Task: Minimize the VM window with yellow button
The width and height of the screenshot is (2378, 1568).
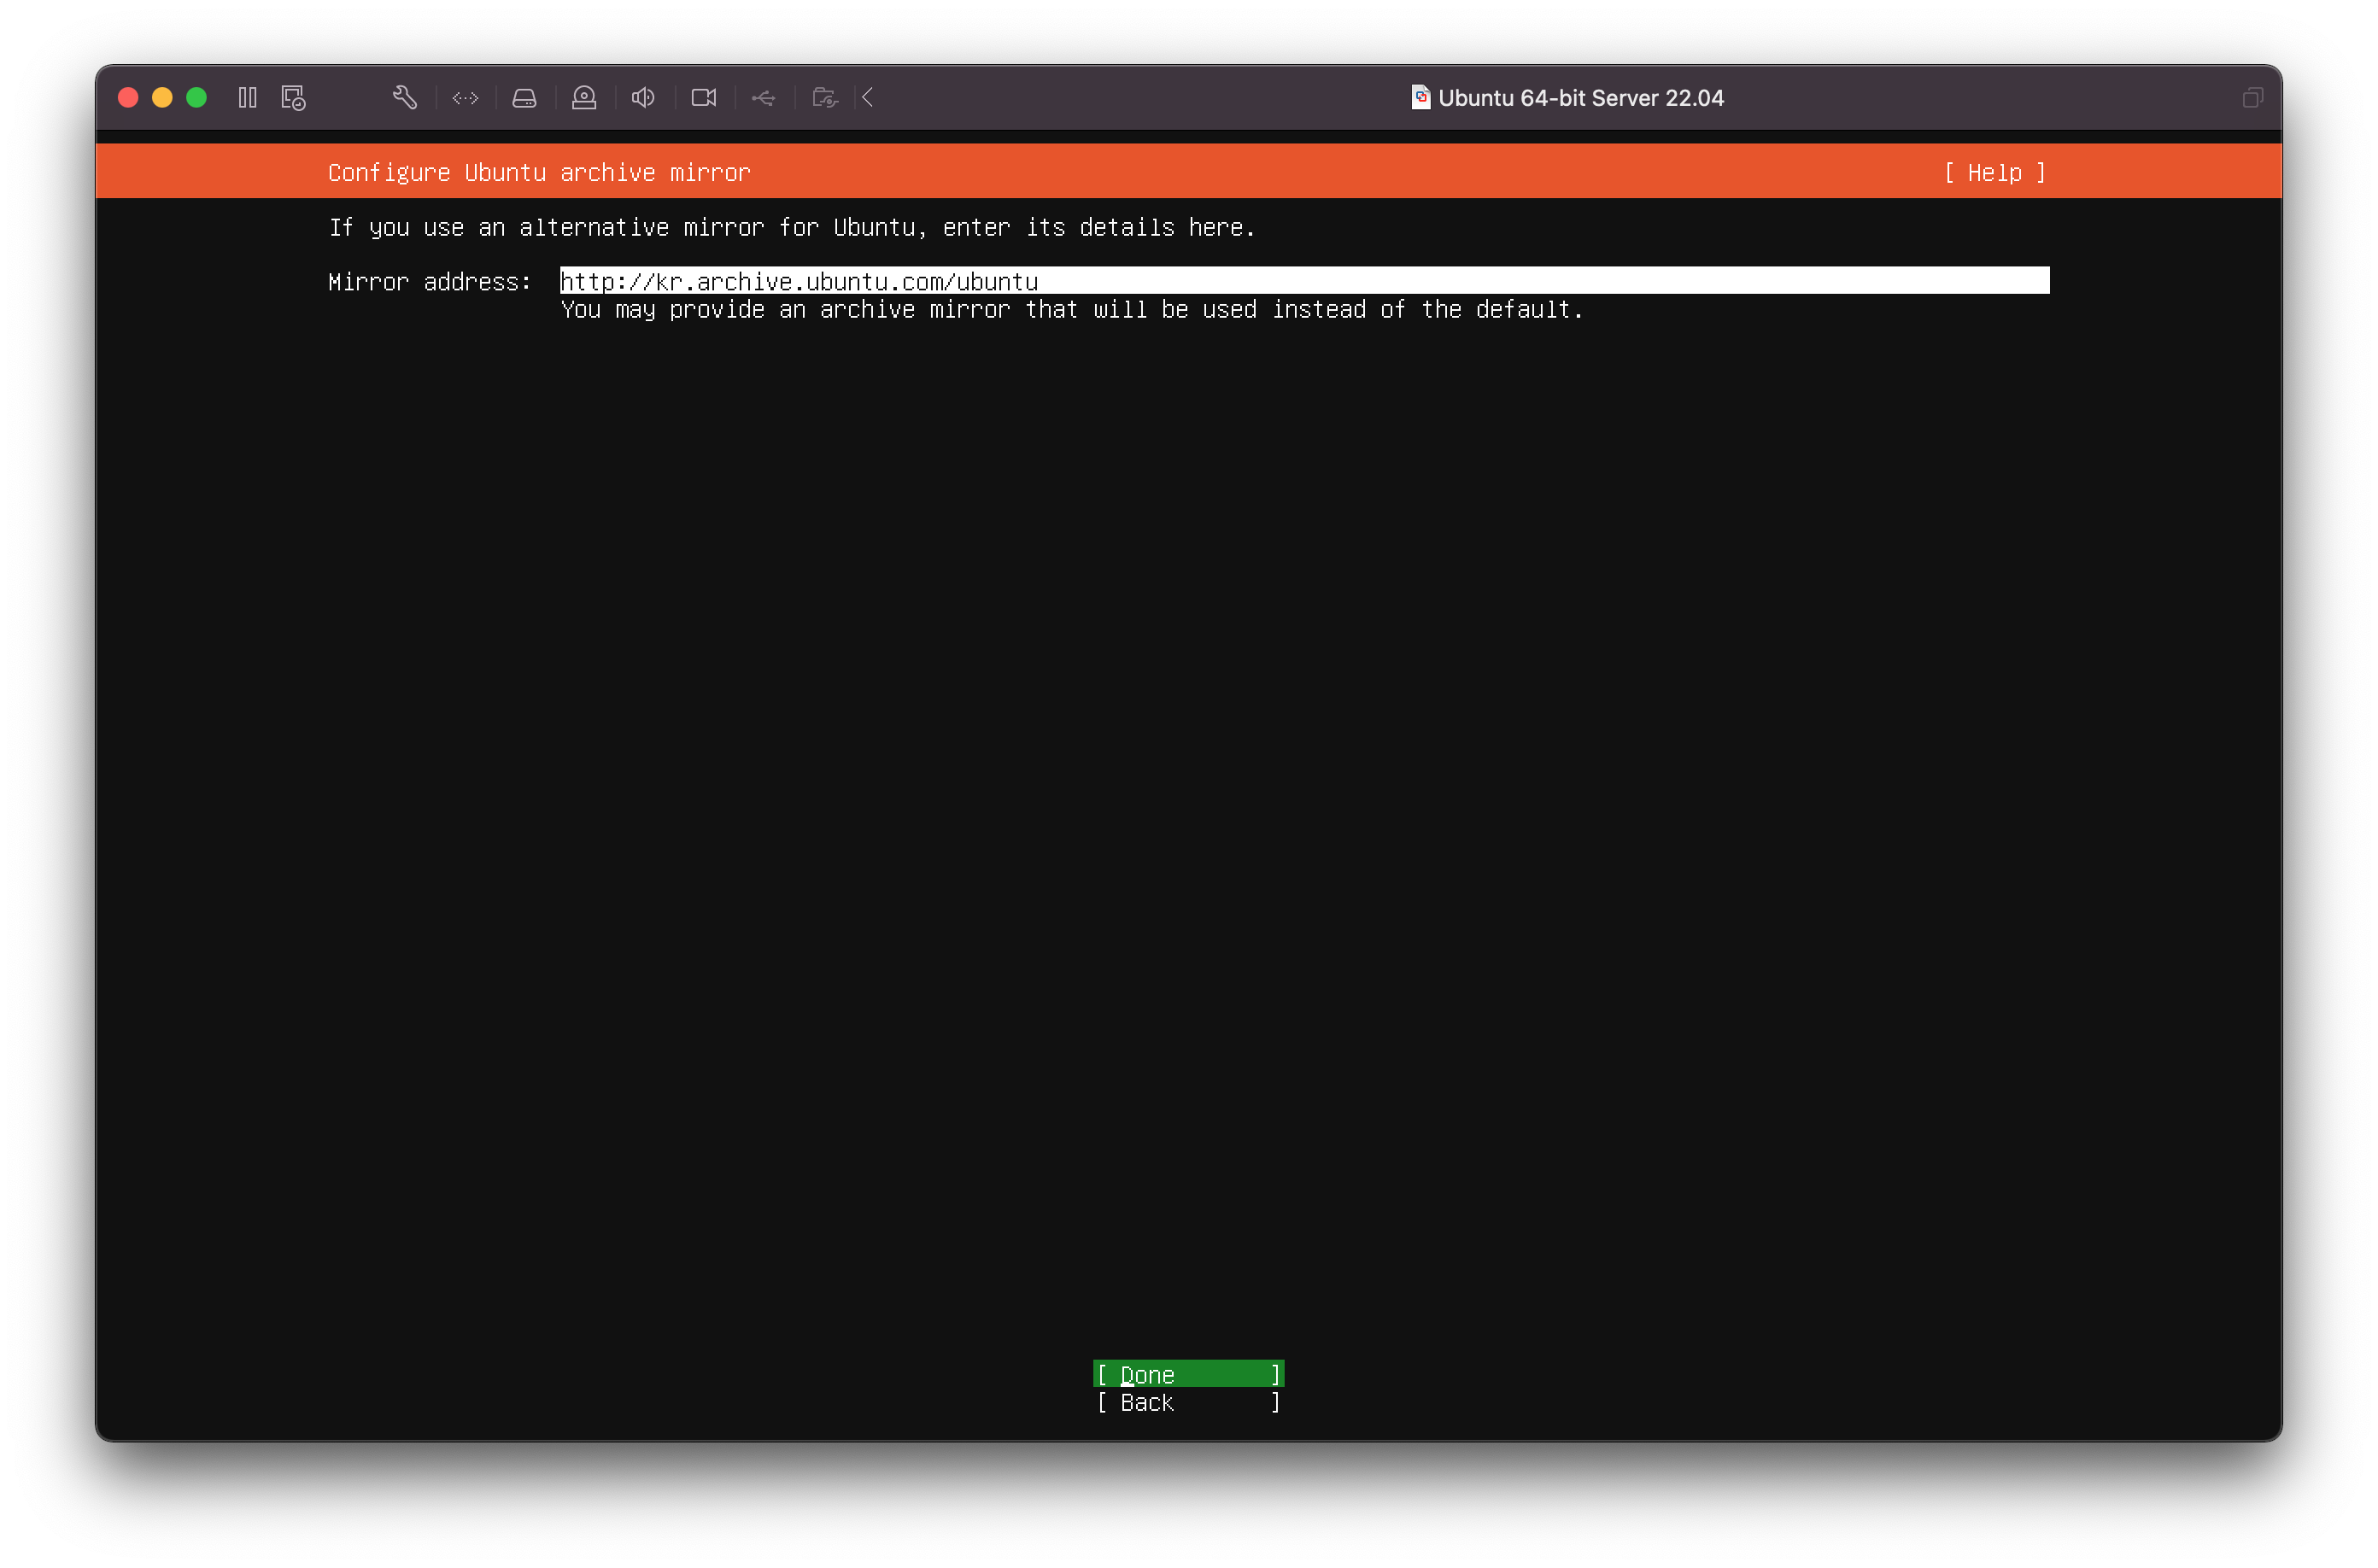Action: [x=162, y=97]
